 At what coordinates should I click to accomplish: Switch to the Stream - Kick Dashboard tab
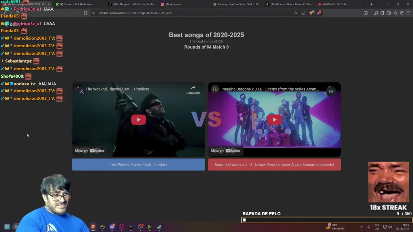pyautogui.click(x=78, y=4)
